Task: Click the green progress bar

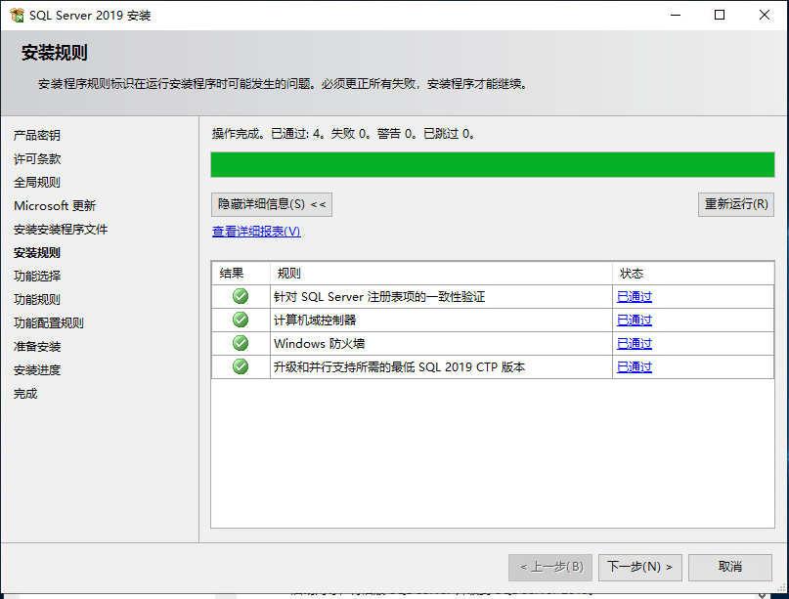Action: pos(493,164)
